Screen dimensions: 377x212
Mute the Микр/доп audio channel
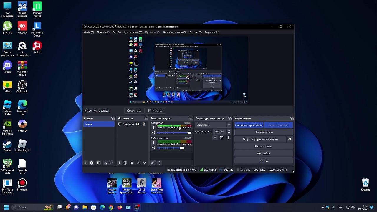click(x=153, y=132)
